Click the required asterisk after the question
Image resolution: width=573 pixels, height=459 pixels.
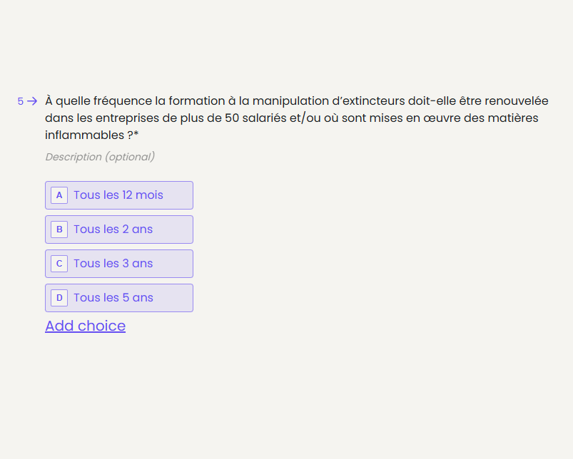tap(136, 135)
